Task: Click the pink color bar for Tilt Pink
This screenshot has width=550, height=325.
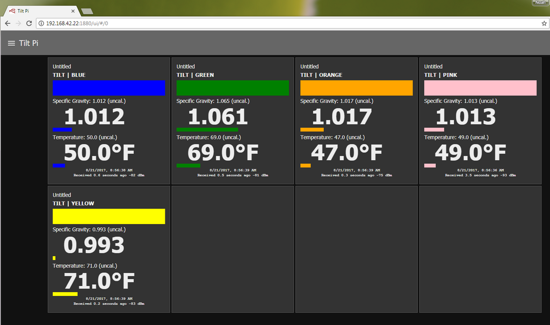Action: (480, 88)
